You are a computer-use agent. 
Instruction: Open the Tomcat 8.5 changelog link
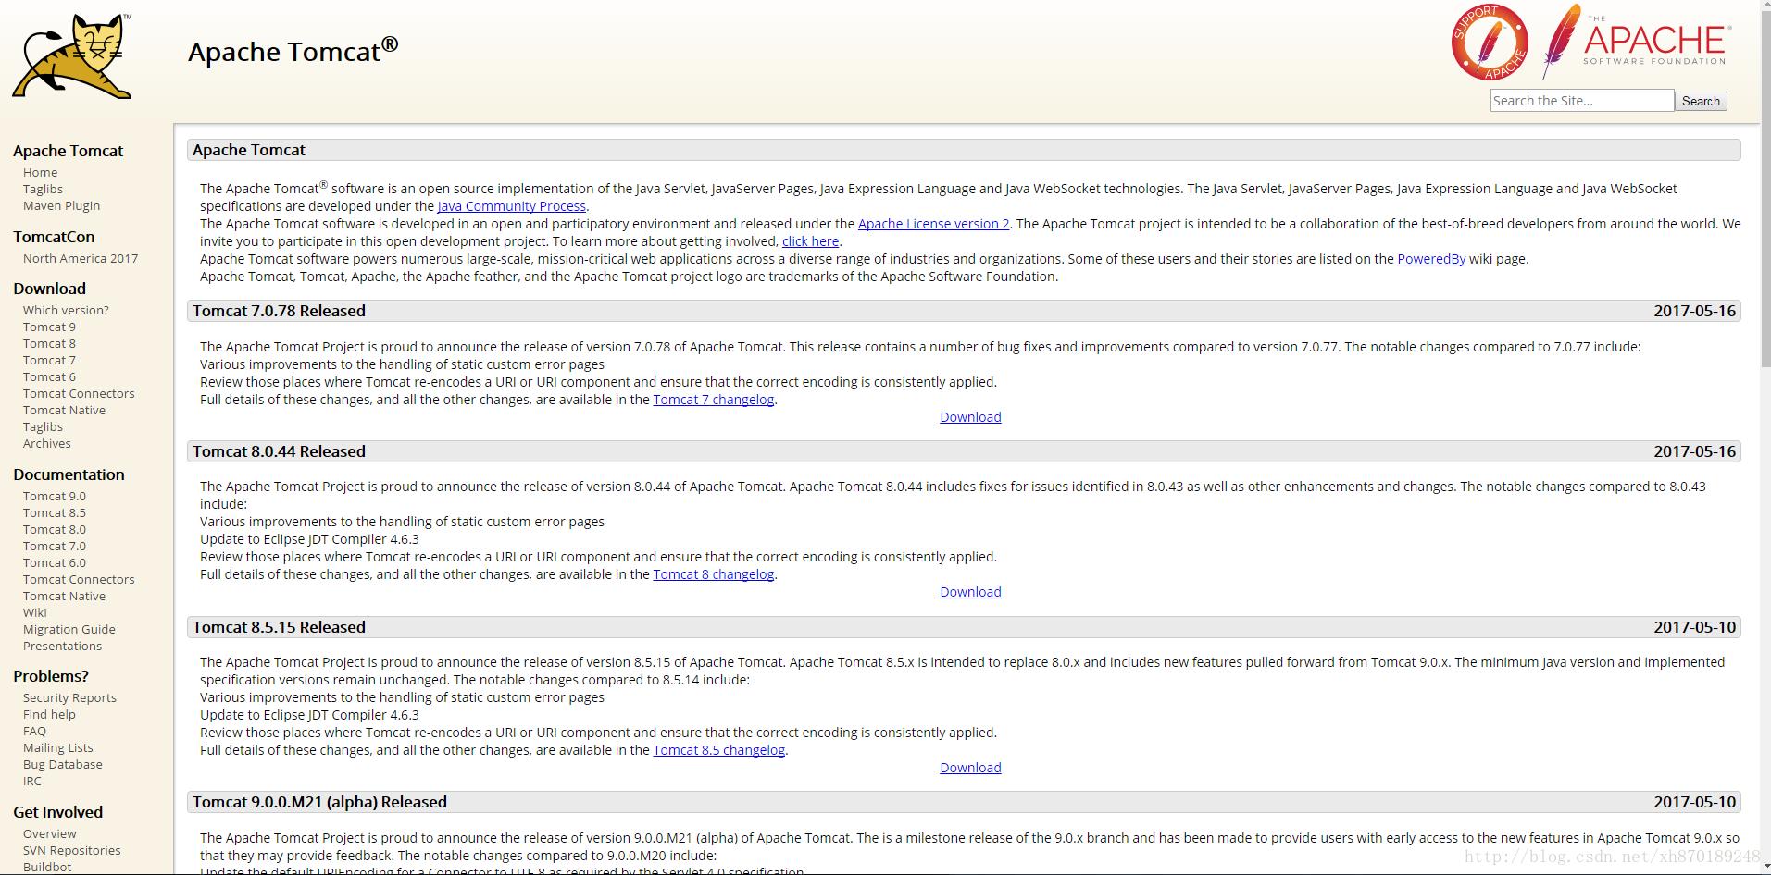pyautogui.click(x=718, y=750)
